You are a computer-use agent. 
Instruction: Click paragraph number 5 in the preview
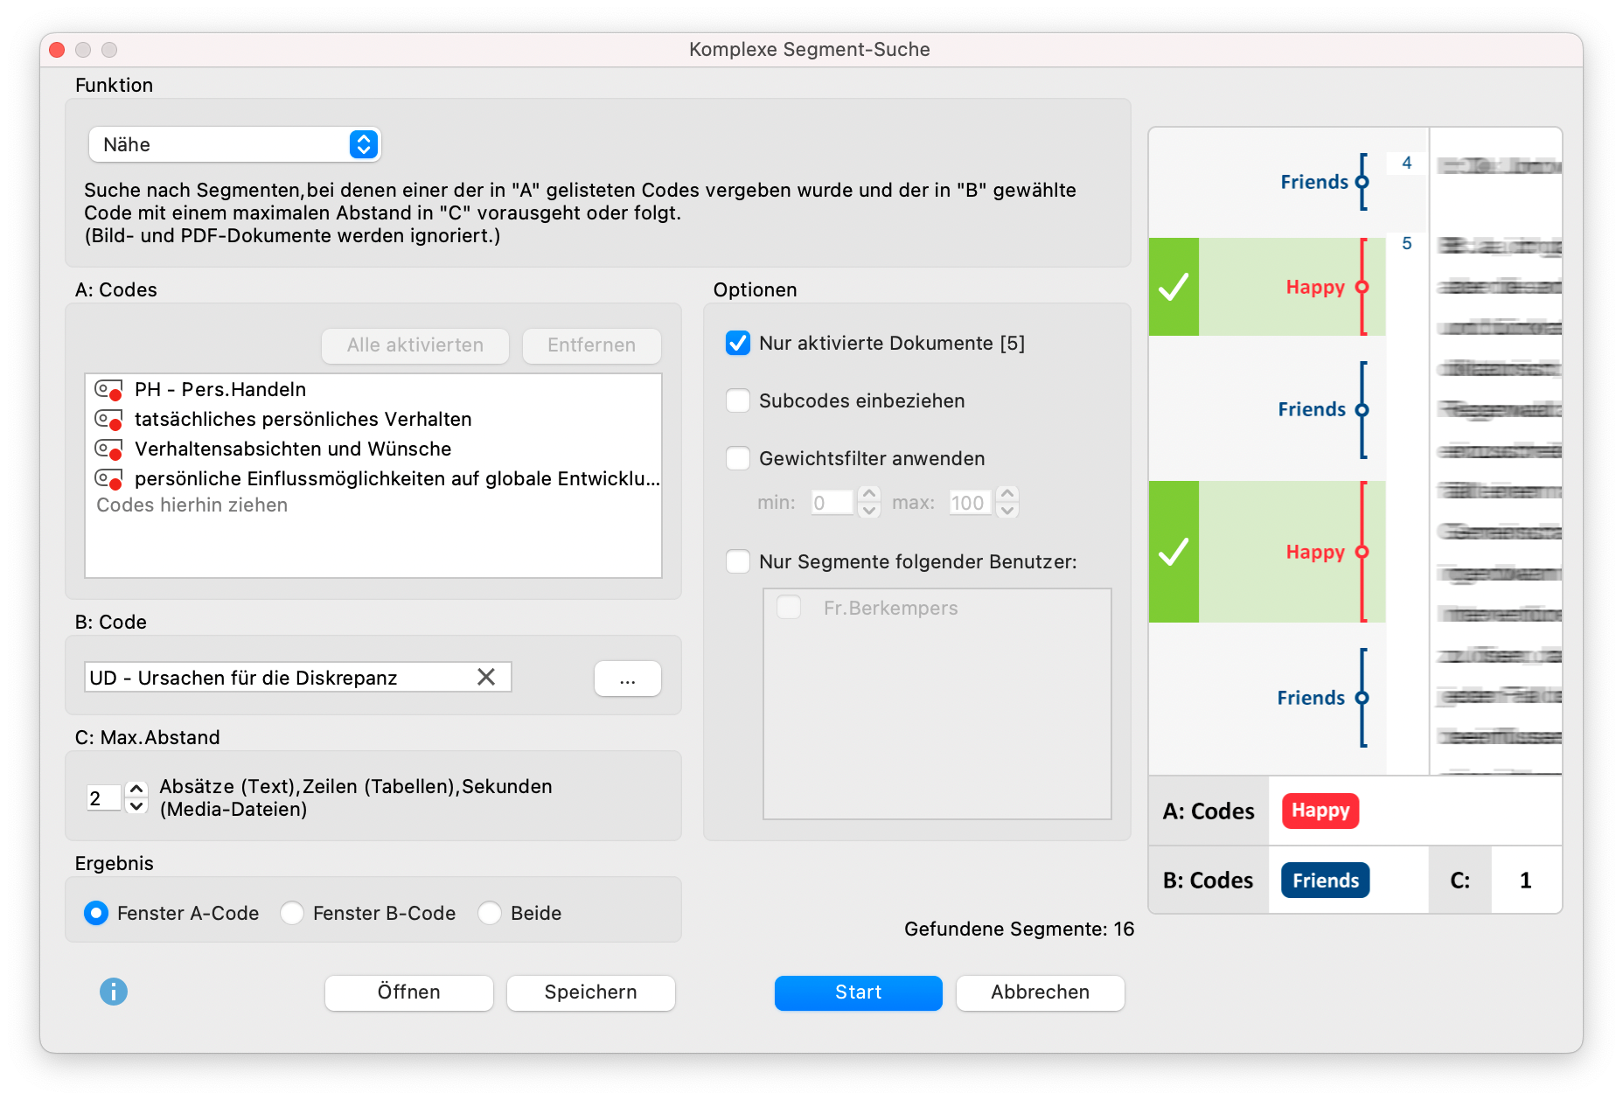click(1407, 243)
